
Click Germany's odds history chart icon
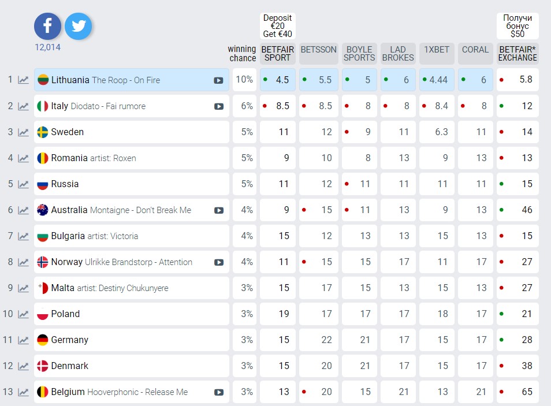click(x=23, y=340)
